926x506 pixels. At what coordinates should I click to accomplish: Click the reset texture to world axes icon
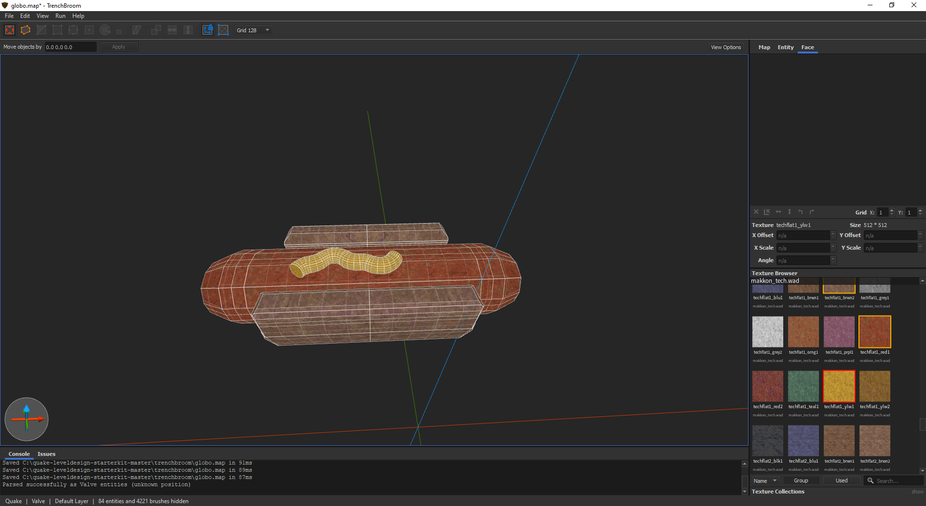[x=767, y=212]
